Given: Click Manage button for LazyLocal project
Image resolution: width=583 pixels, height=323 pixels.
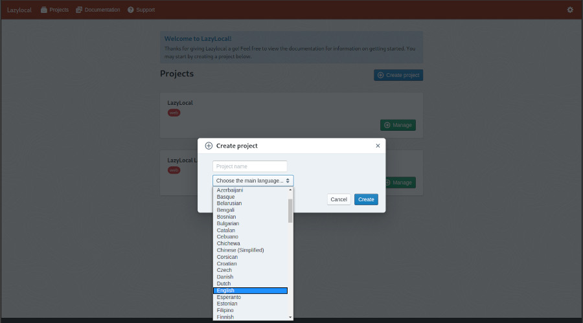Looking at the screenshot, I should 398,125.
